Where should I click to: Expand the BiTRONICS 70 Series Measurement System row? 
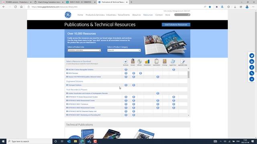pos(67,97)
